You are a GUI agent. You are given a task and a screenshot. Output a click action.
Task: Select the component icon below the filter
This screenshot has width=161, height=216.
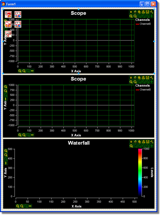coord(8,34)
